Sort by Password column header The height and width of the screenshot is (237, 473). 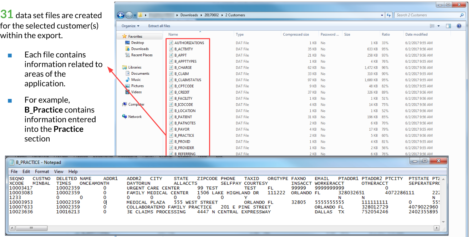[x=330, y=35]
